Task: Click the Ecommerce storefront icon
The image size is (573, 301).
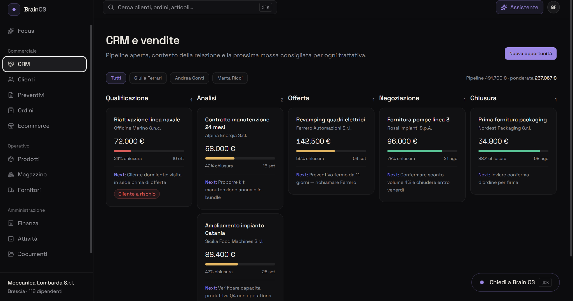Action: 11,126
